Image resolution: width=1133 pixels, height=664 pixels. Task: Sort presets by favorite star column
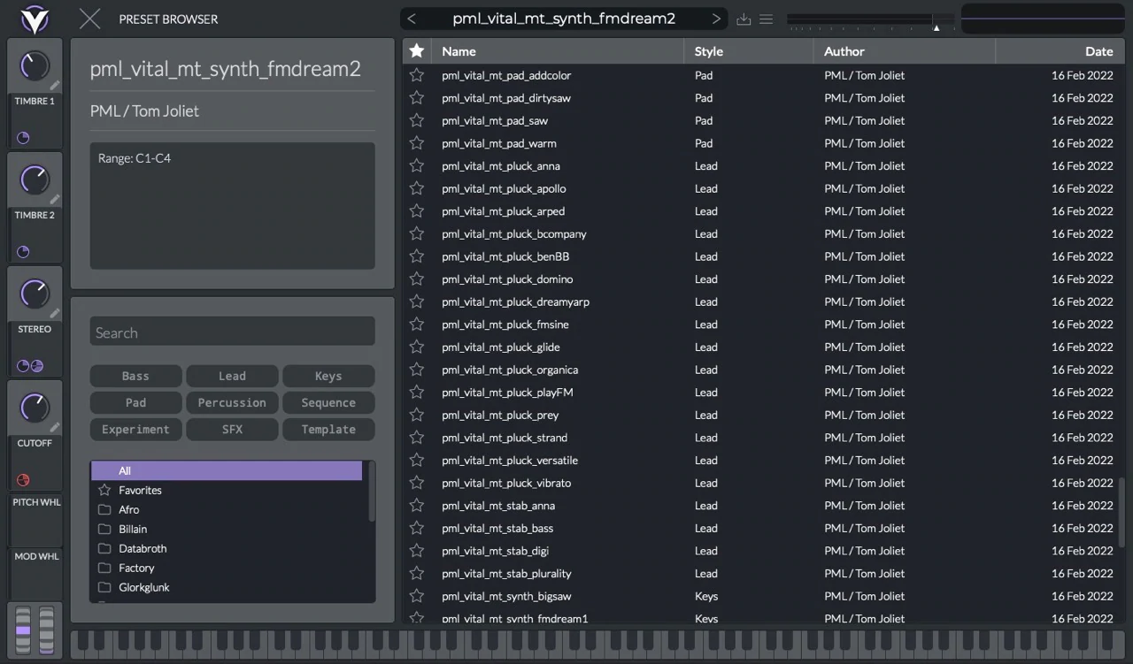point(416,51)
